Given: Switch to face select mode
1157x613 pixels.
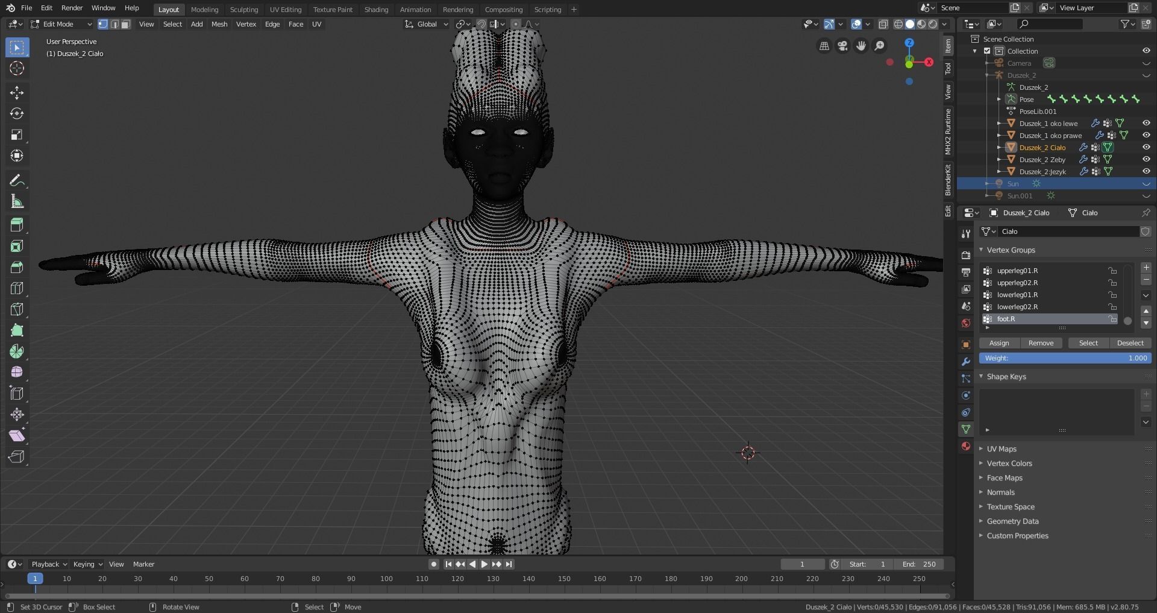Looking at the screenshot, I should (x=125, y=24).
